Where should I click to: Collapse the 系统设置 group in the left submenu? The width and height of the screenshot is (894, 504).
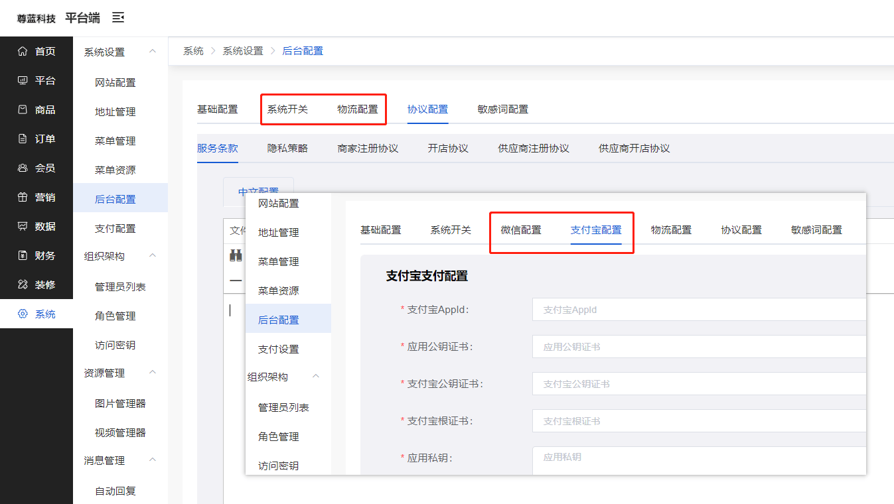click(x=153, y=52)
